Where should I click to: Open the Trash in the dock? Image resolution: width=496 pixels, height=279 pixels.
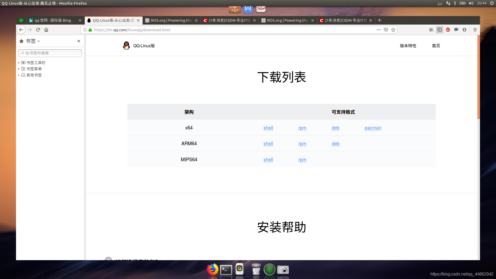(256, 269)
